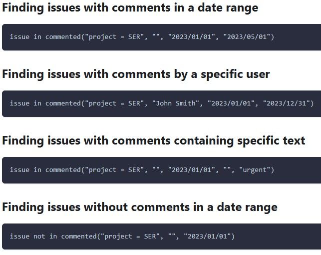Click "commented" in the first code snippet
Screen dimensions: 321x255
(x=63, y=37)
